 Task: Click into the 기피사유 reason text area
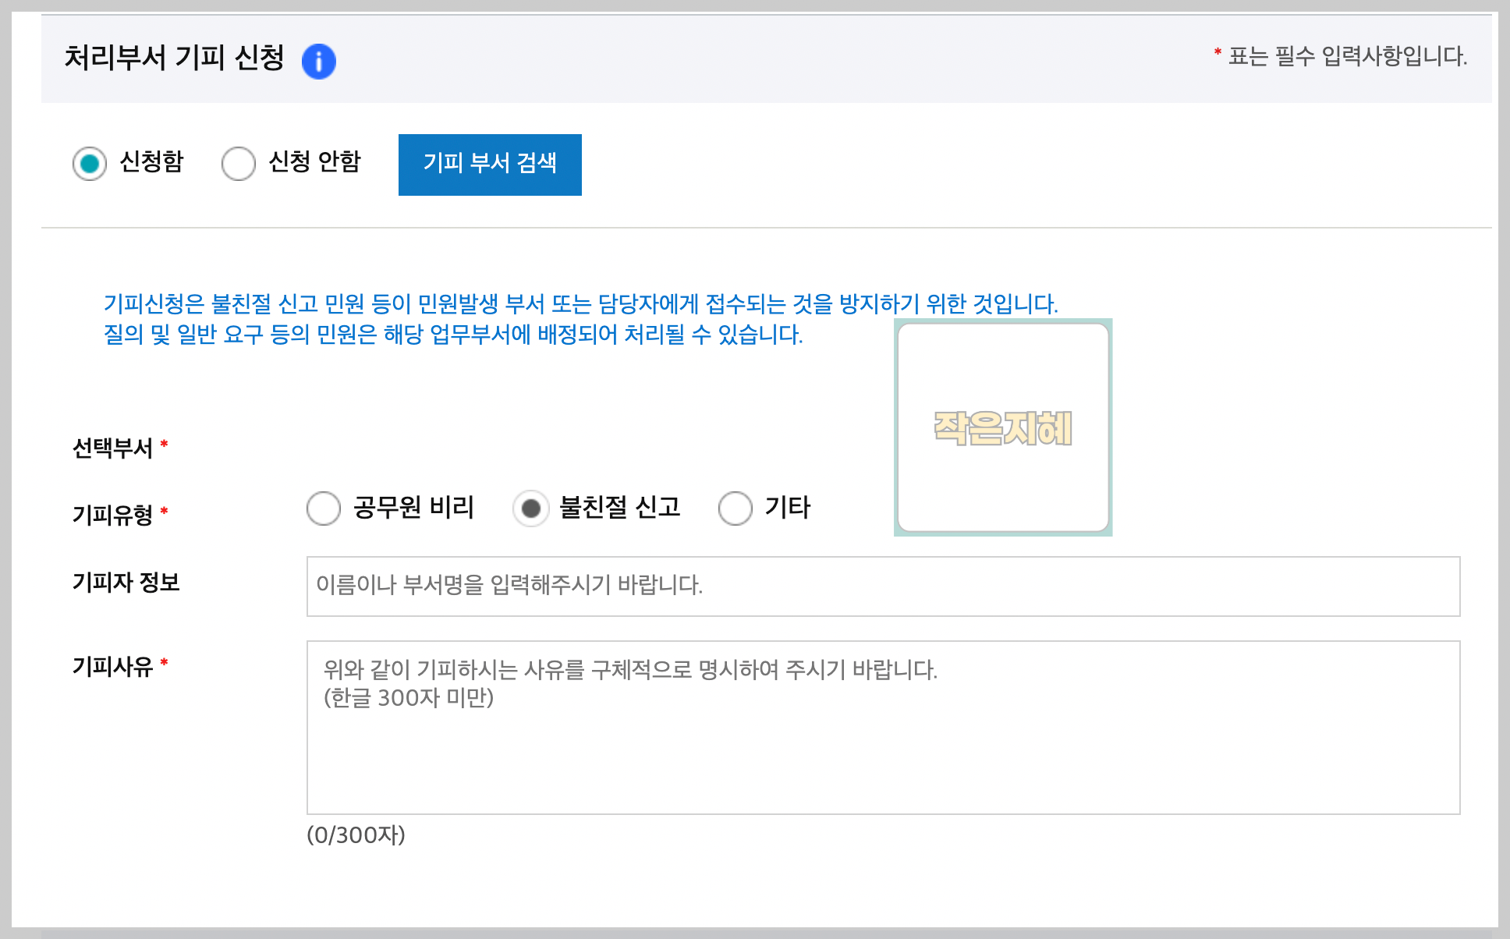point(883,728)
